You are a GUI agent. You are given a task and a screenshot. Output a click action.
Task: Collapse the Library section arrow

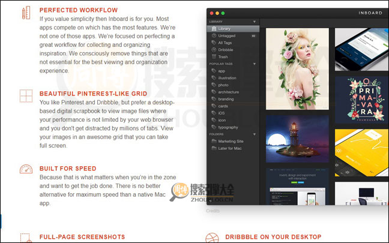(255, 22)
